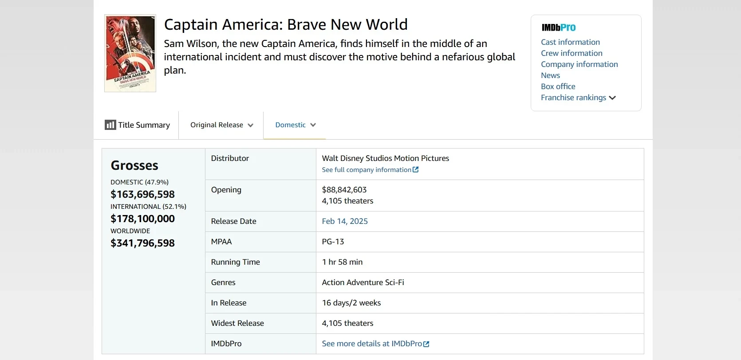Click the worldwide gross $341,796,598 figure
741x360 pixels.
click(142, 243)
